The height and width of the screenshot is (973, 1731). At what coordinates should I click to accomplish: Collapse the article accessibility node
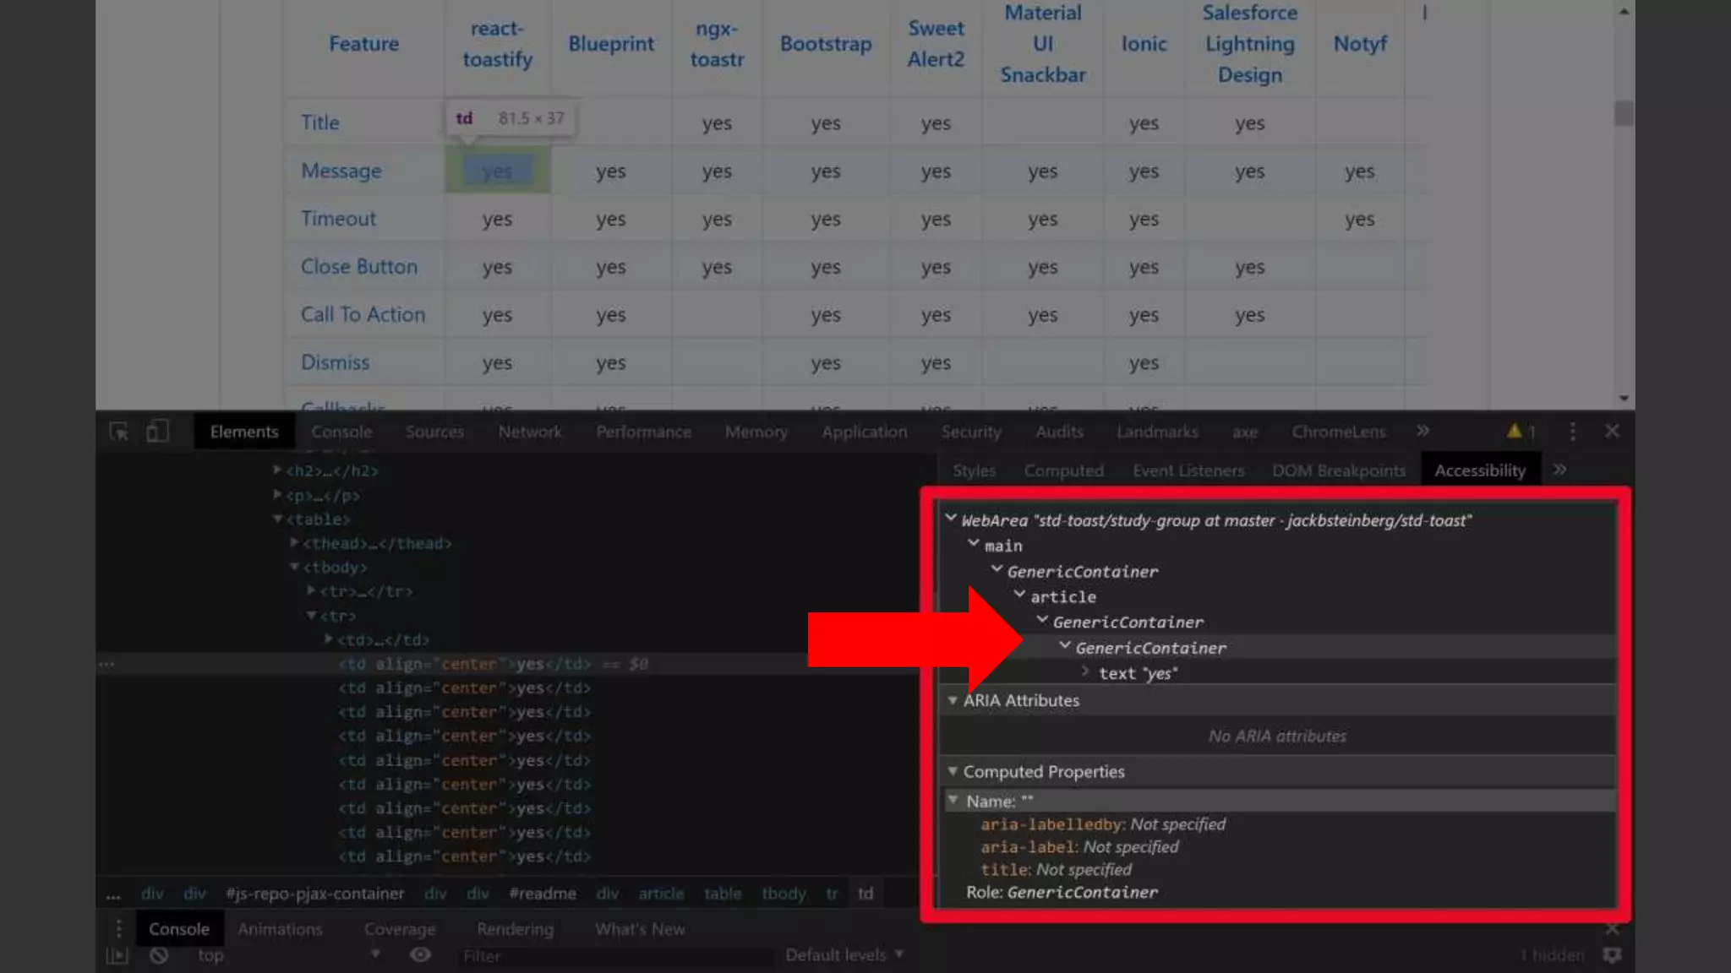[x=1019, y=595]
